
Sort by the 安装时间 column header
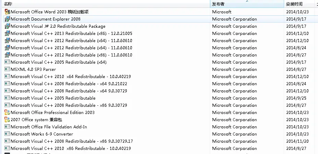299,4
